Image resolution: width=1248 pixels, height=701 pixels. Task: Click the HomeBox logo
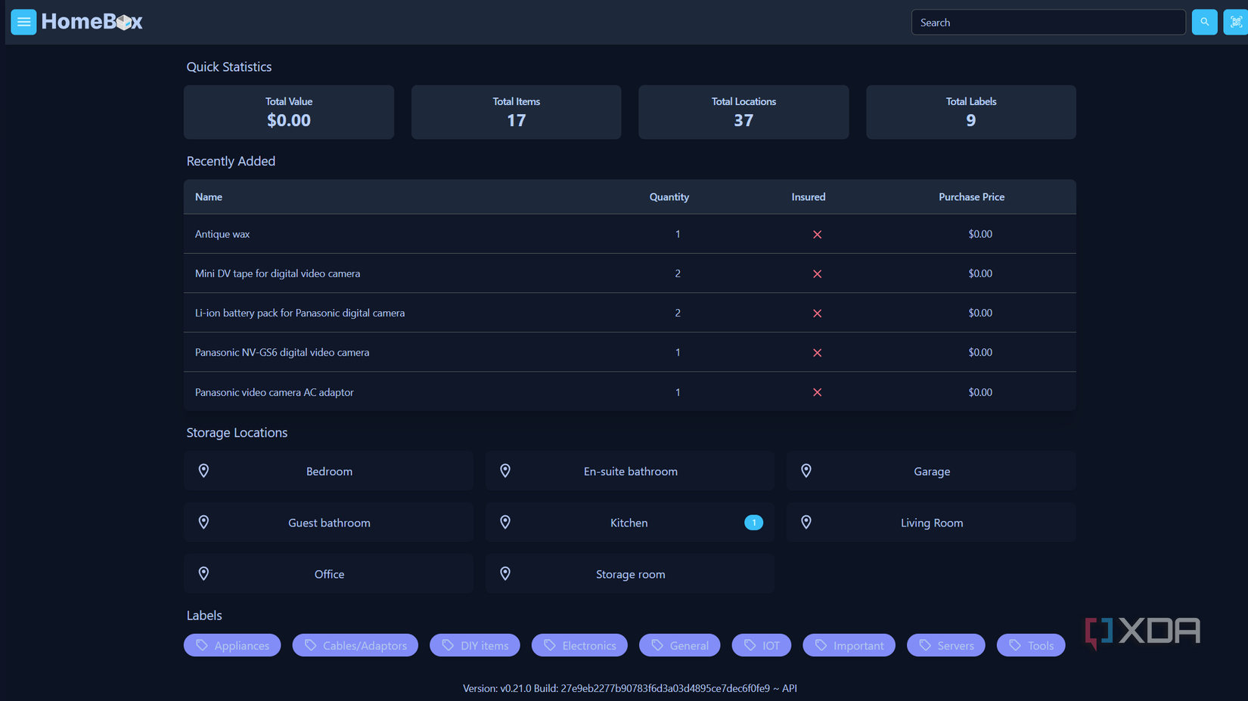92,22
